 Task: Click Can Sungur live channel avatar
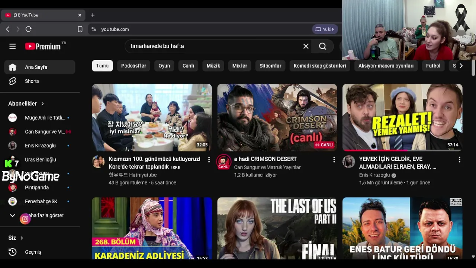223,162
